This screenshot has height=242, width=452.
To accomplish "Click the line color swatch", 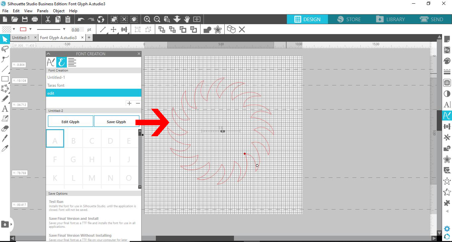I will point(23,29).
